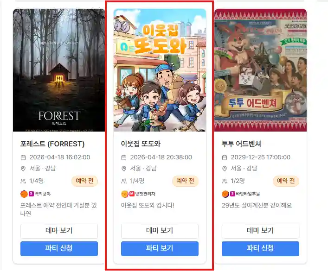328x271 pixels.
Task: Apply to the 투투 어드벤쳐 party with 파티 신청
Action: click(260, 248)
